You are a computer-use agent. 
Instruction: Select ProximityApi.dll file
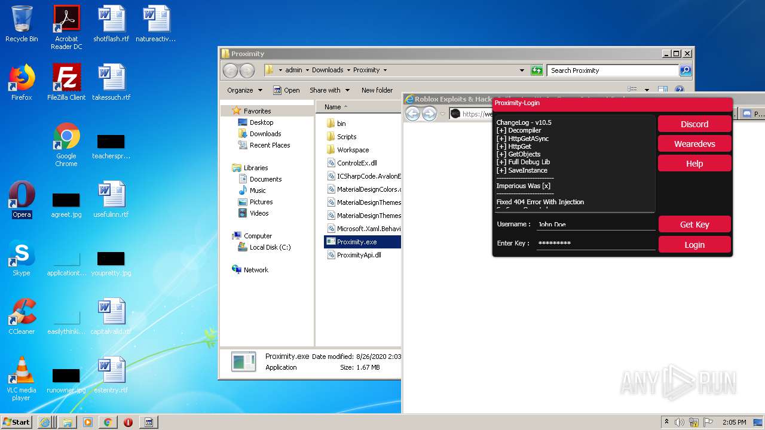coord(359,255)
